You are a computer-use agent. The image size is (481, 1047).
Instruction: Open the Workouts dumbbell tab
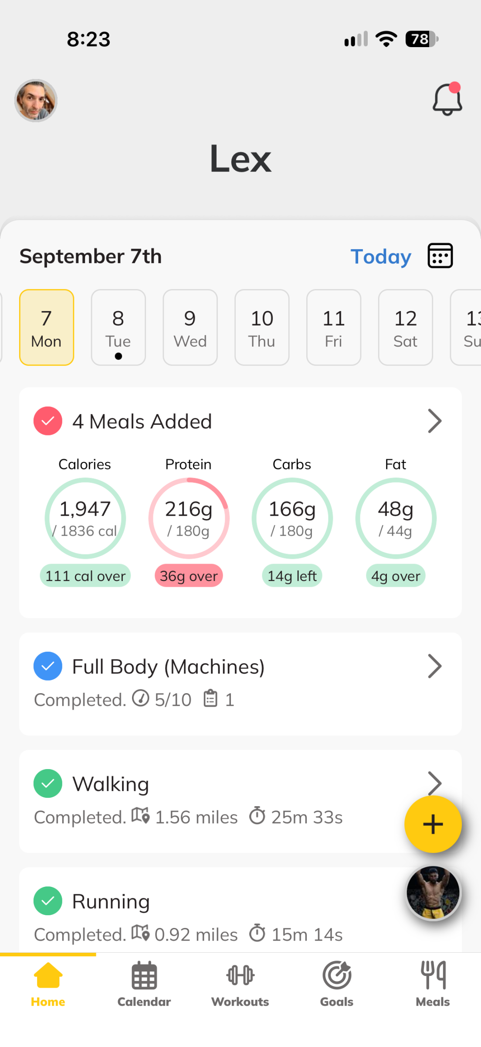click(240, 984)
